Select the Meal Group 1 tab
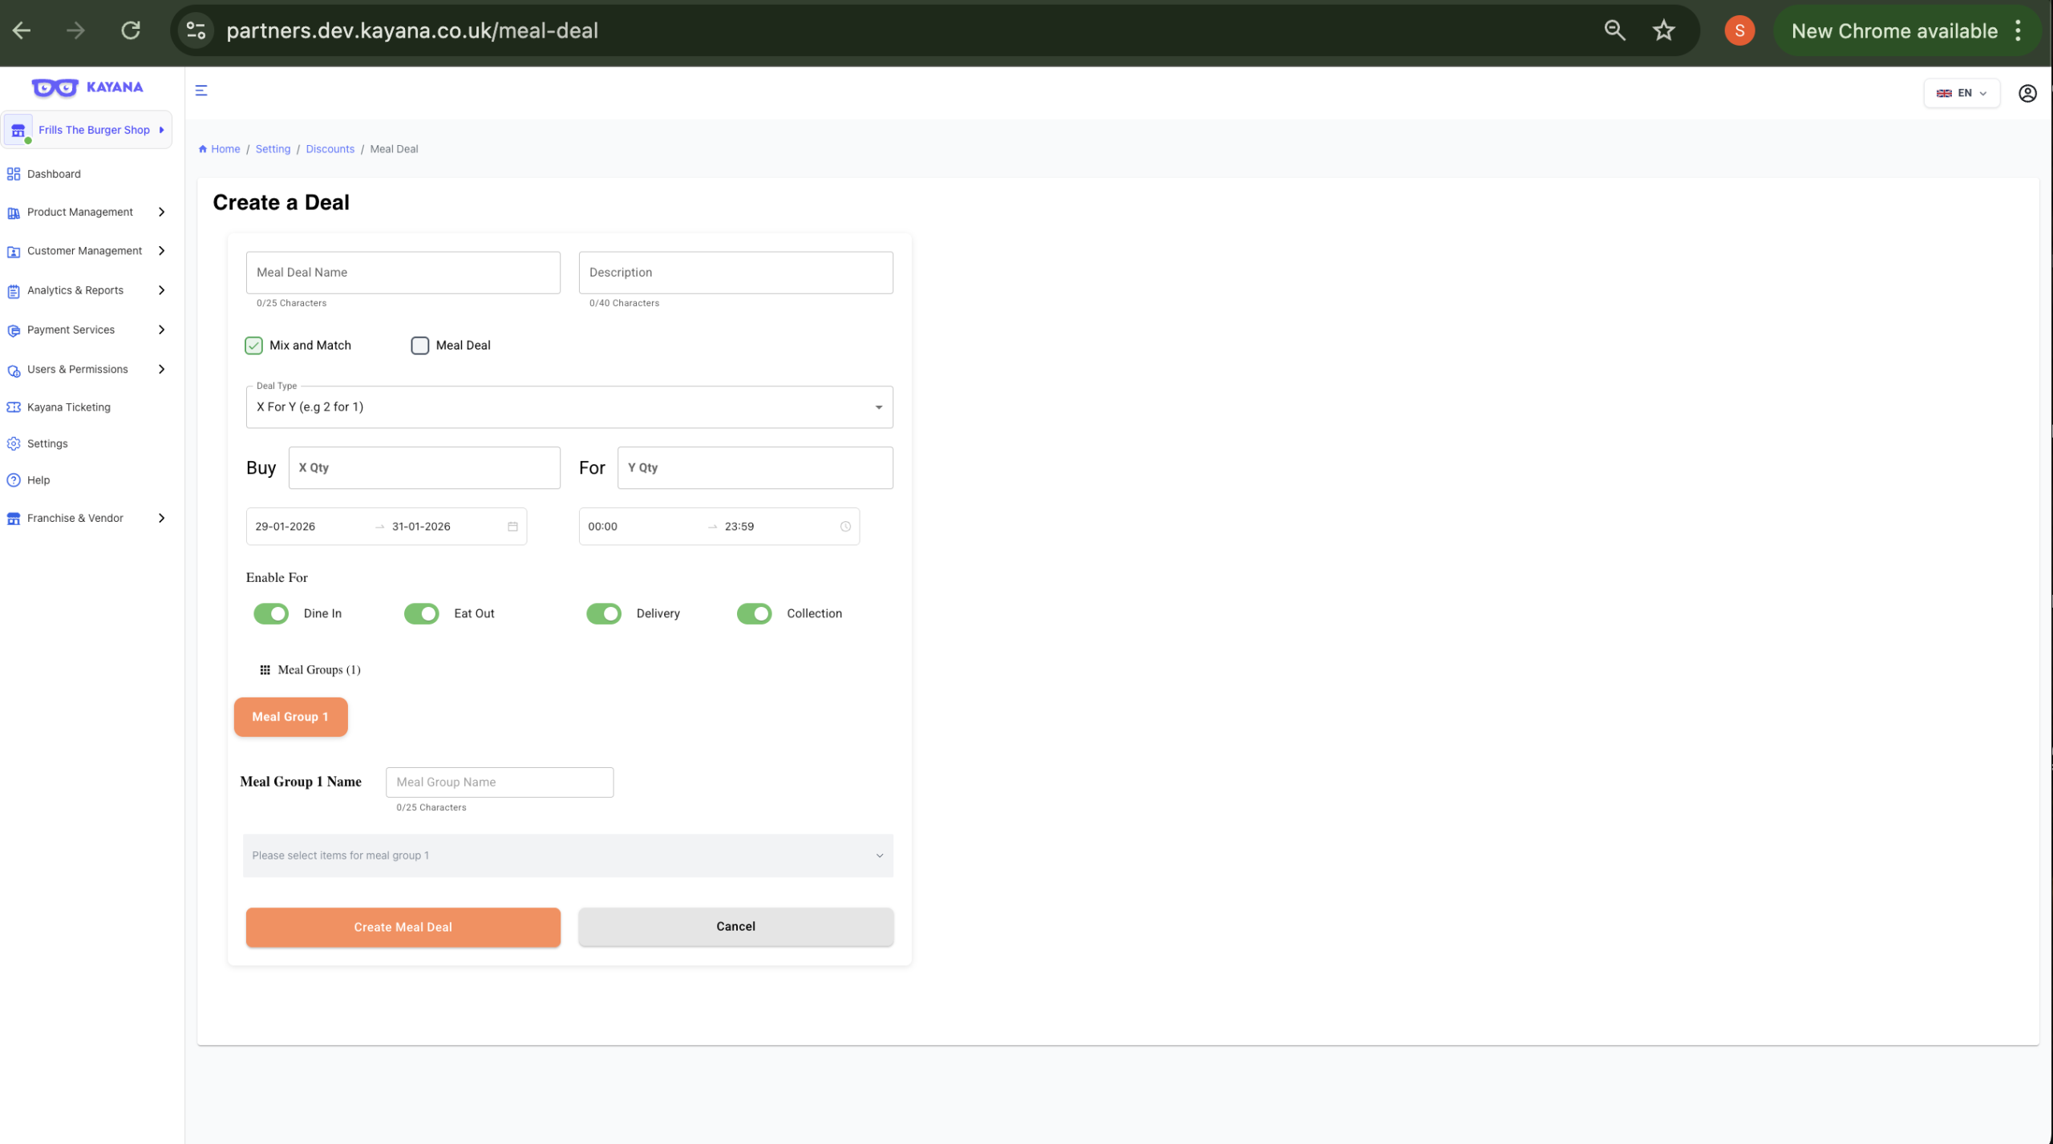2053x1144 pixels. pos(290,717)
